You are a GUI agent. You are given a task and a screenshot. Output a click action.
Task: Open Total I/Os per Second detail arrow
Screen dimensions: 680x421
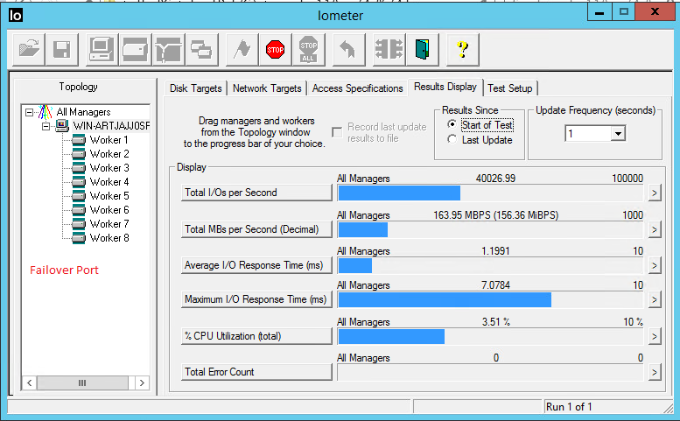tap(655, 193)
